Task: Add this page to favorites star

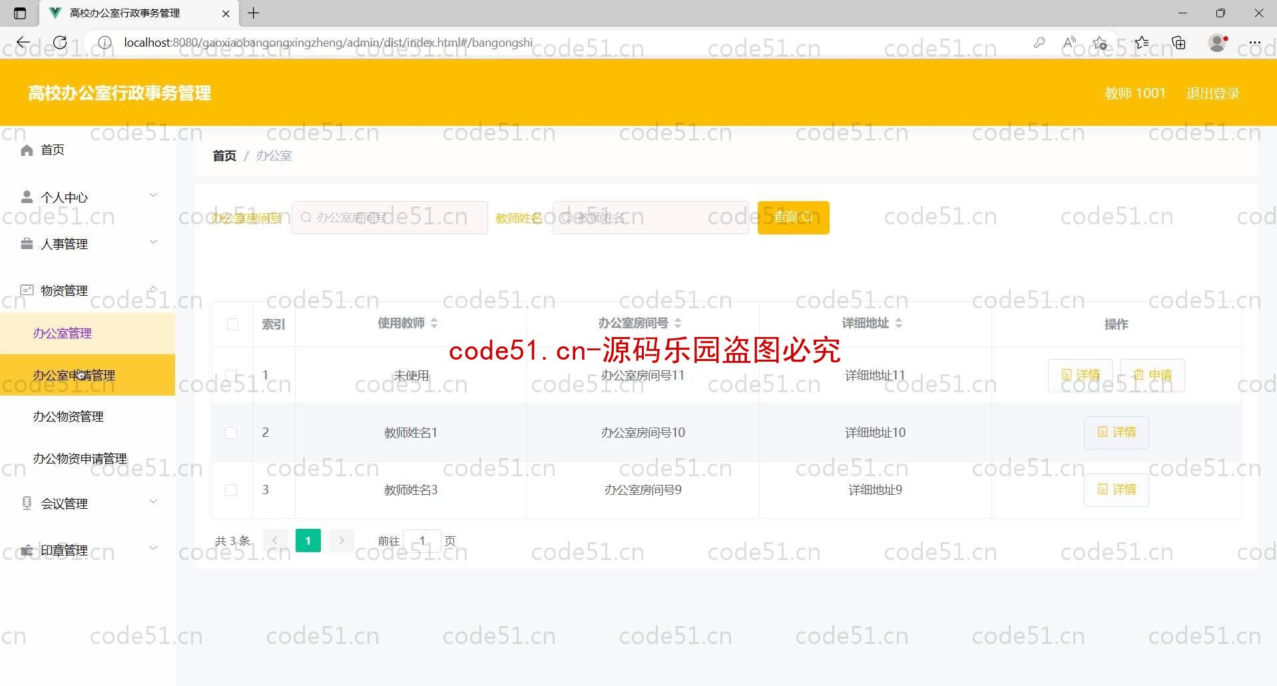Action: coord(1099,43)
